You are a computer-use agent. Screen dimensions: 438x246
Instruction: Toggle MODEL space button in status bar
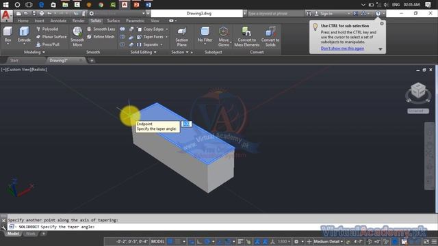(x=157, y=241)
